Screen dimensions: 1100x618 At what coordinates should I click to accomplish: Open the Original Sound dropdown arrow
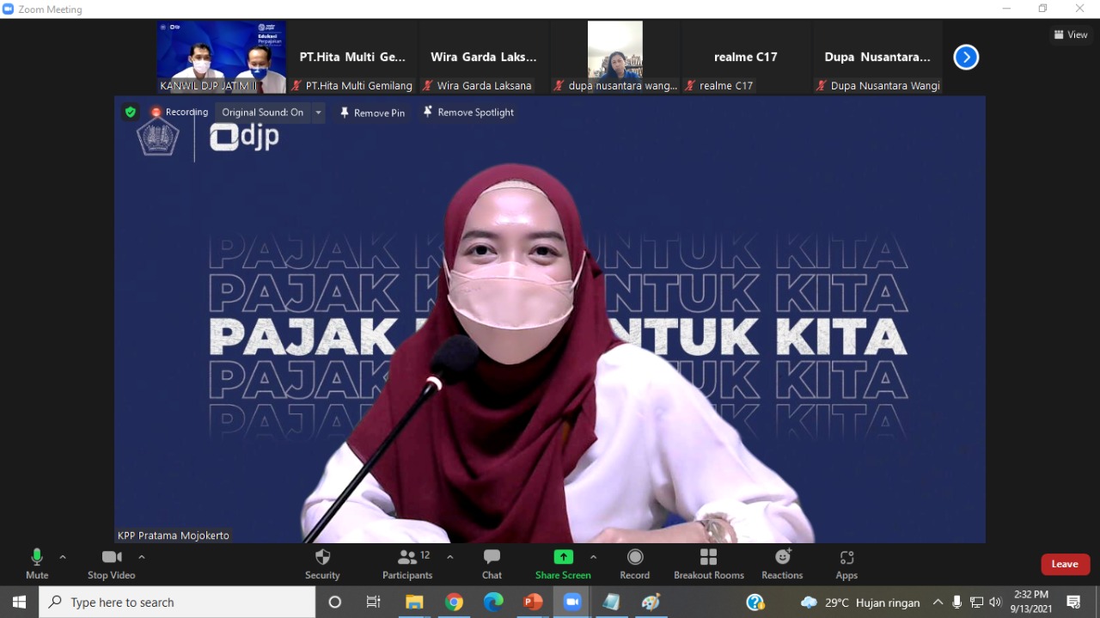[x=318, y=113]
